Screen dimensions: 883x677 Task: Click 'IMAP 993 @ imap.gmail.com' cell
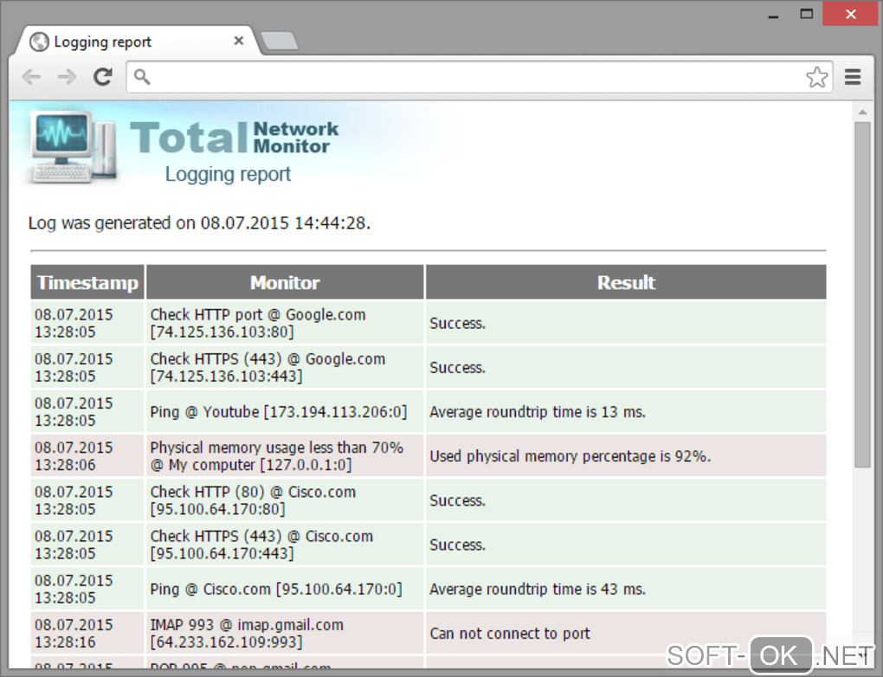point(285,633)
